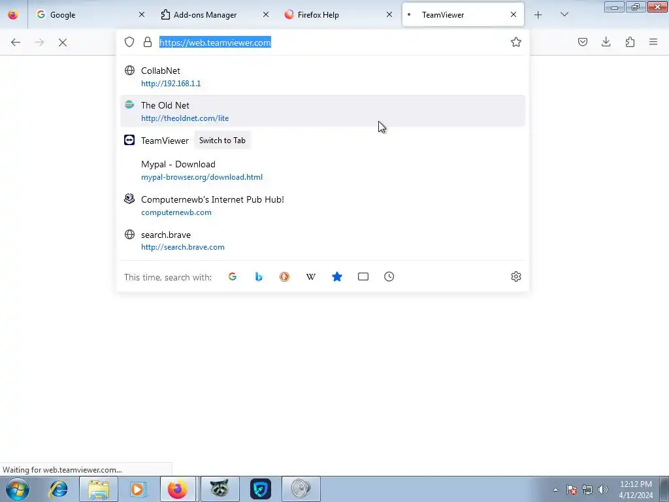Go back using the back arrow
The width and height of the screenshot is (669, 502).
(16, 42)
